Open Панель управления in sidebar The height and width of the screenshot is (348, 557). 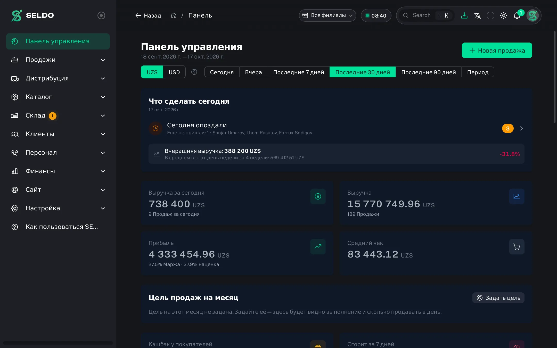(x=58, y=41)
